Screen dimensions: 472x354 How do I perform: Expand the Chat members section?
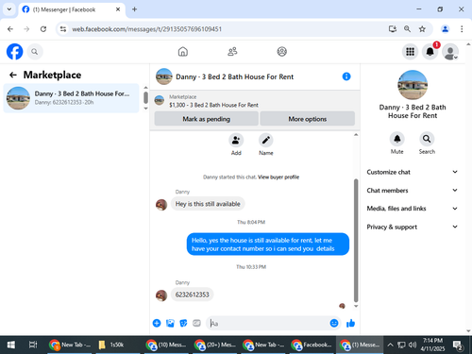pos(413,191)
